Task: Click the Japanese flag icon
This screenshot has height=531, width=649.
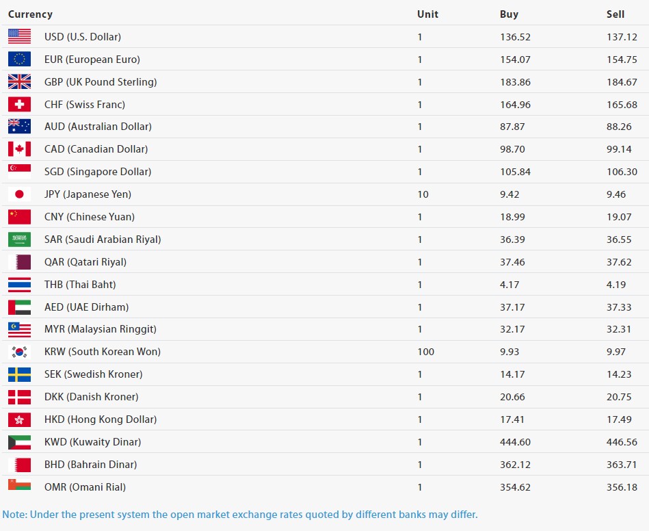Action: point(19,194)
